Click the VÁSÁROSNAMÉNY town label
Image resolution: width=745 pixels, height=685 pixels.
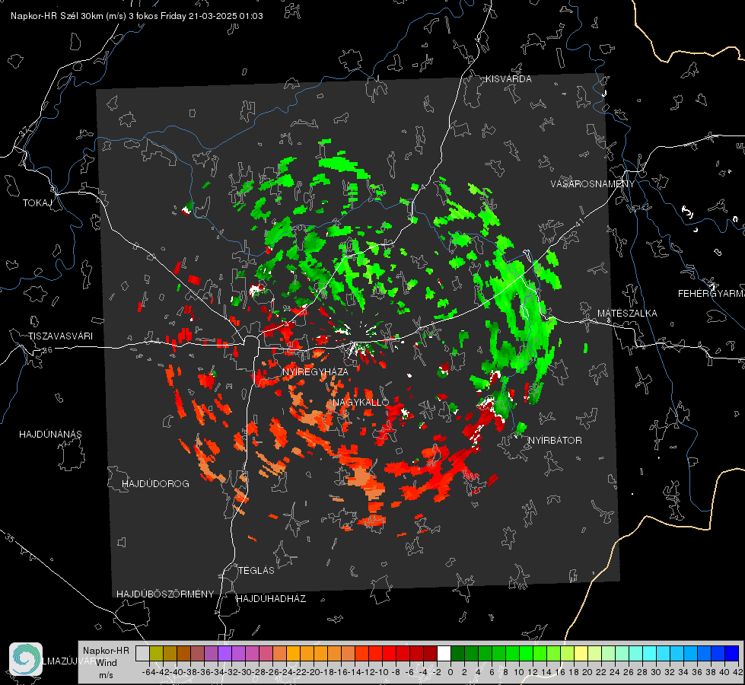pos(593,184)
